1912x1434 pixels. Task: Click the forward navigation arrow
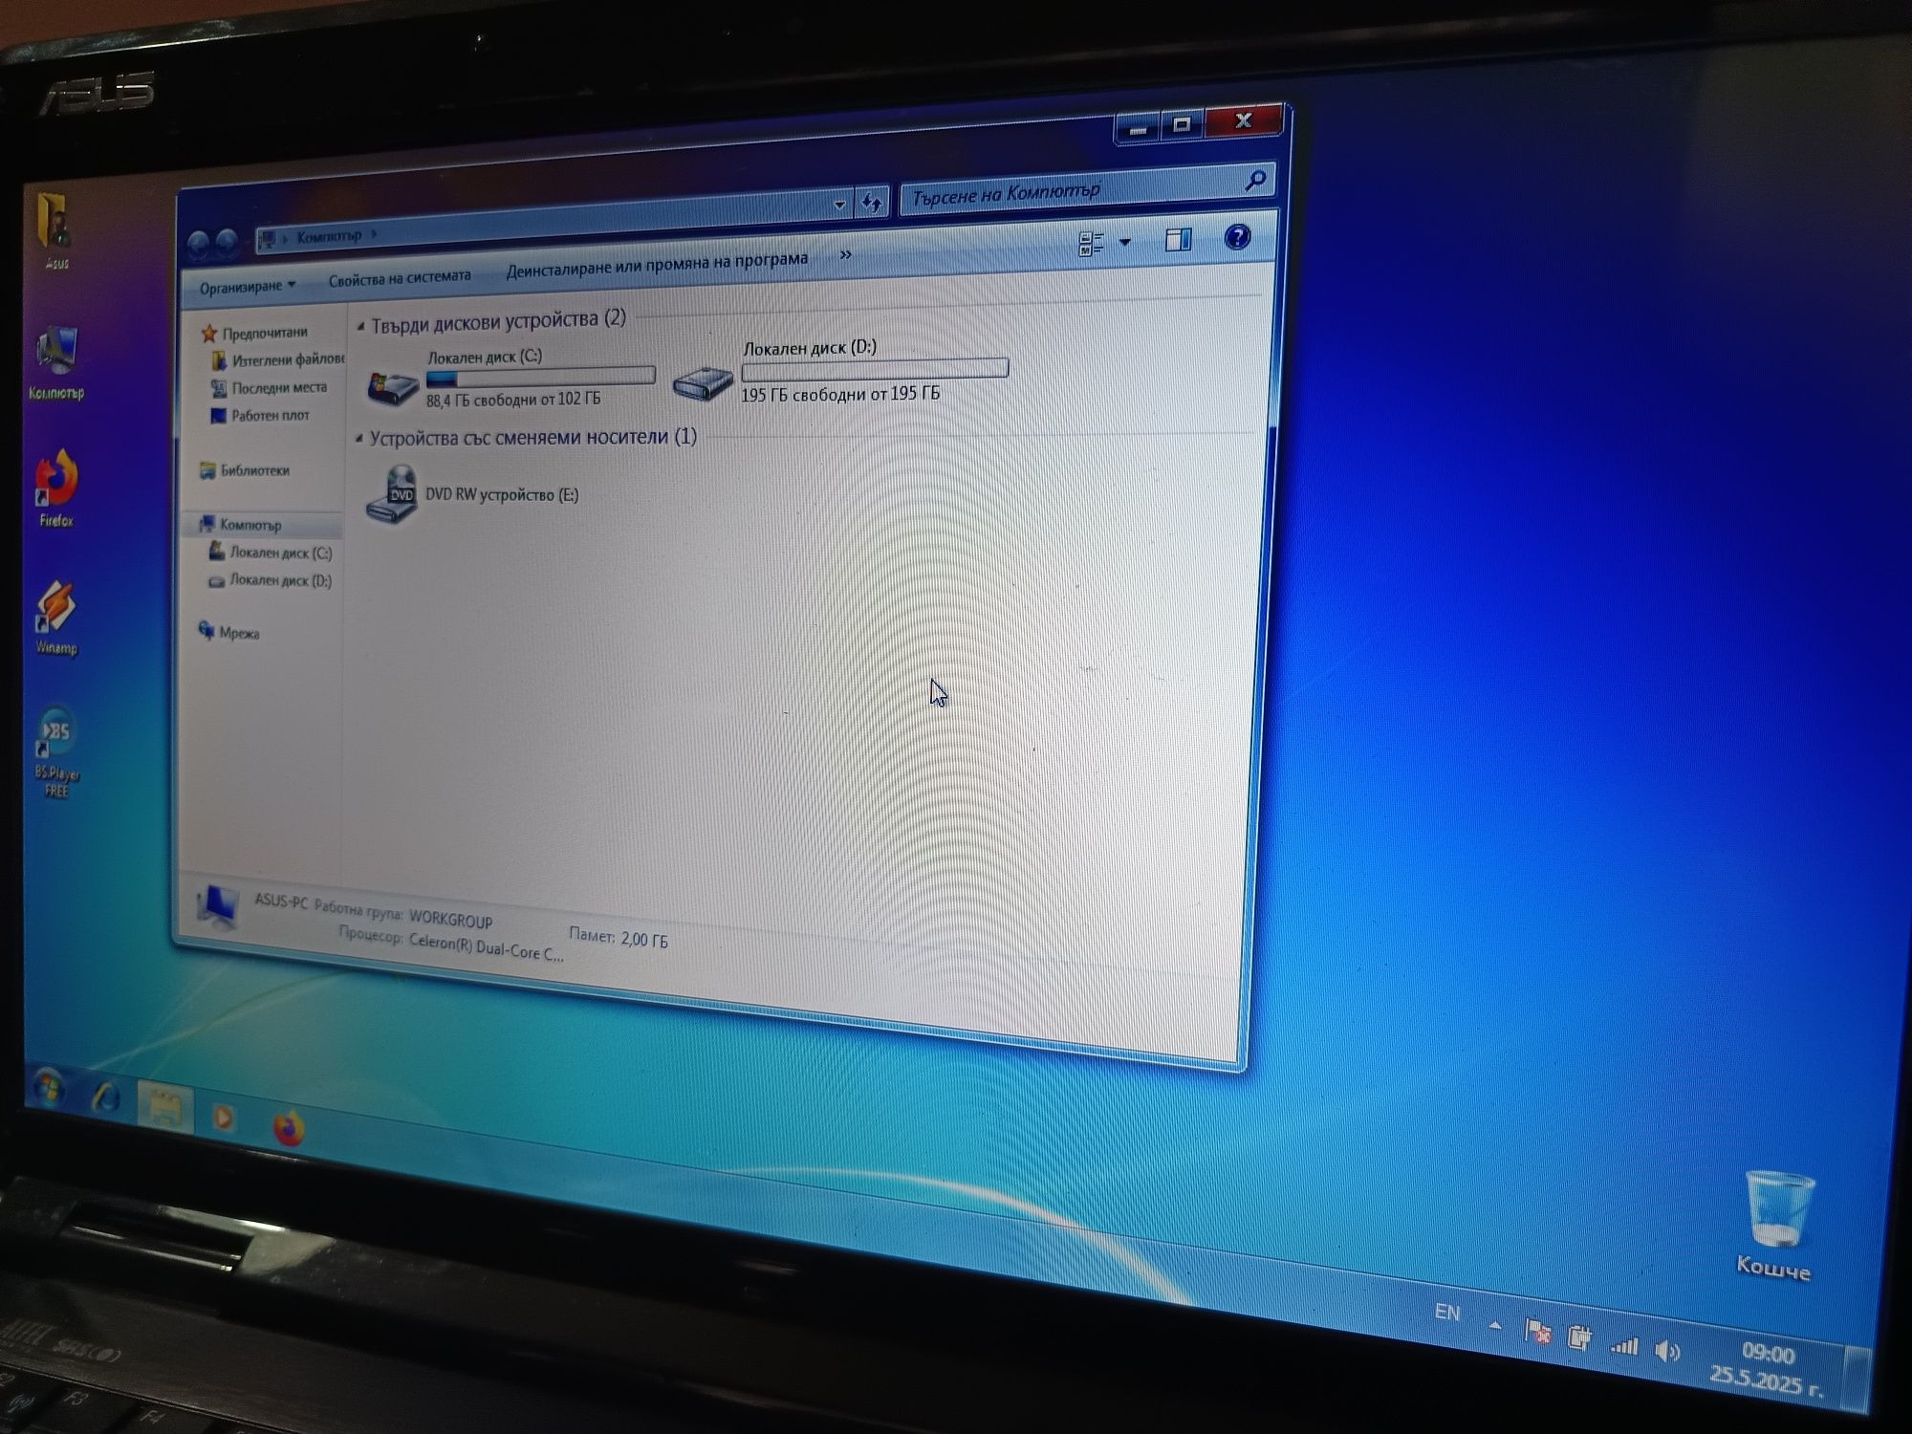coord(227,242)
